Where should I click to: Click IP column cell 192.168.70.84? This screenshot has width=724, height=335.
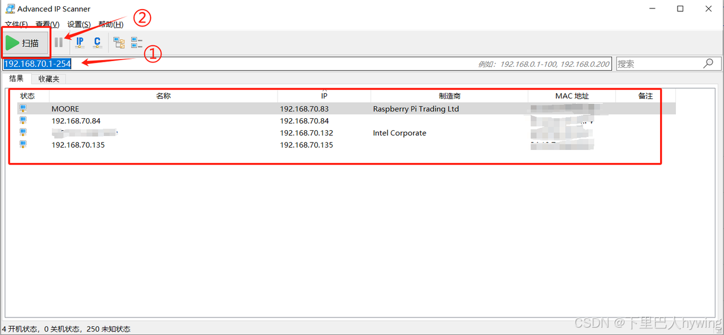pyautogui.click(x=304, y=121)
